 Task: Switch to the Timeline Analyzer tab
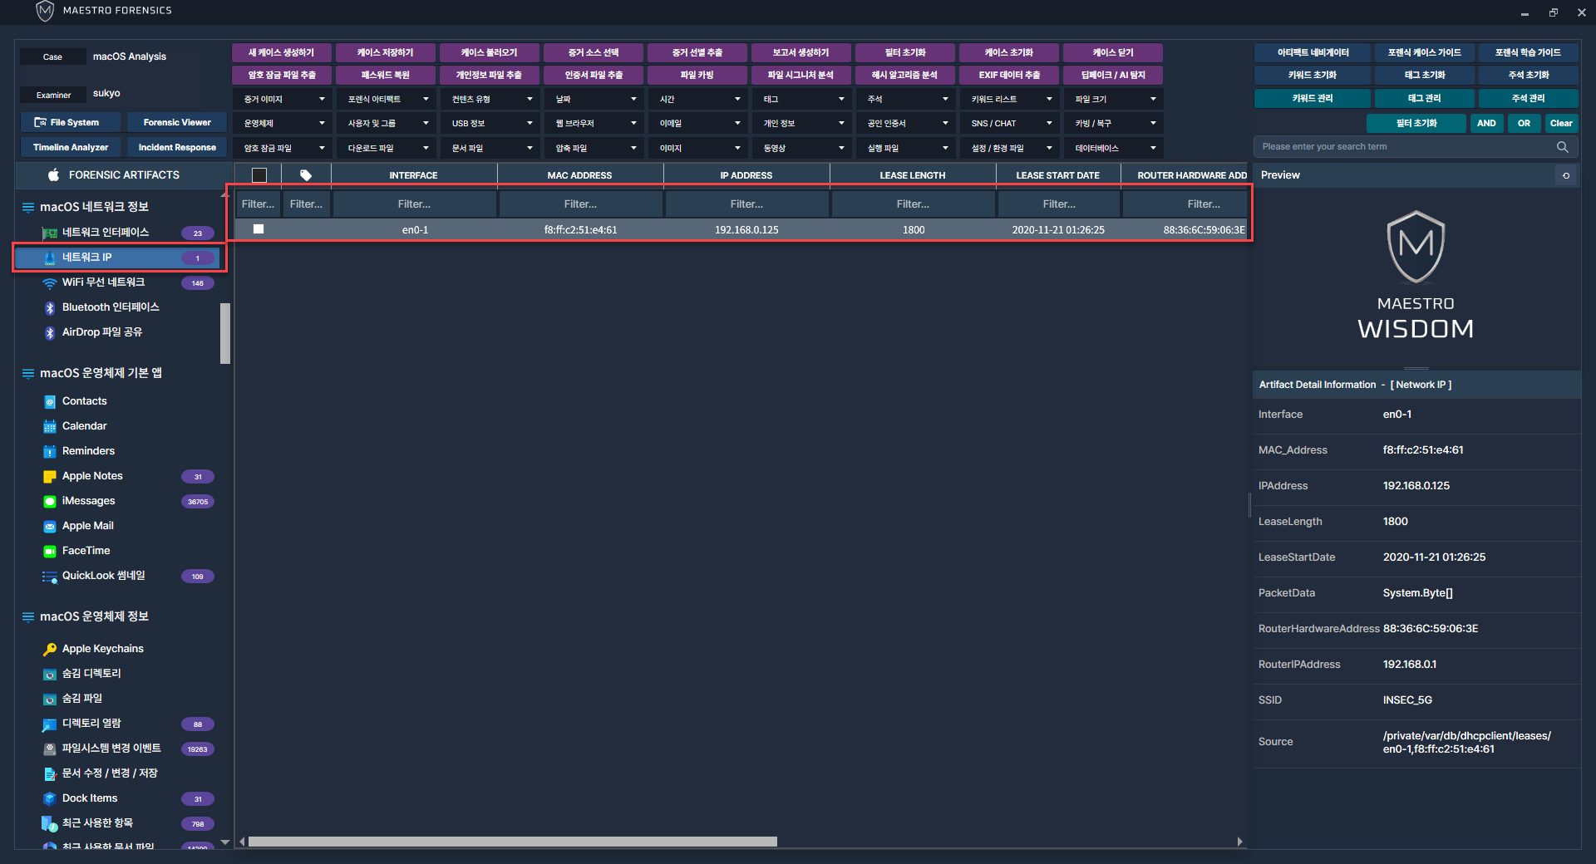pos(71,147)
